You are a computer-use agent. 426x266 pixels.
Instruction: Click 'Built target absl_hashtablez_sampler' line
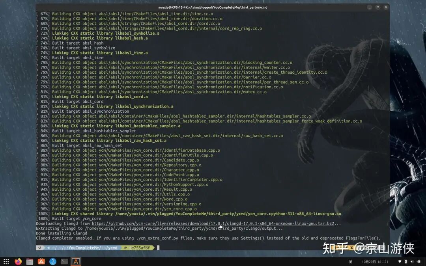86,131
